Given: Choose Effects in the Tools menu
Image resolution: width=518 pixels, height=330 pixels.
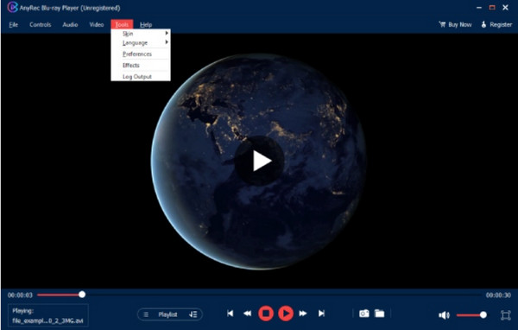Looking at the screenshot, I should click(131, 65).
